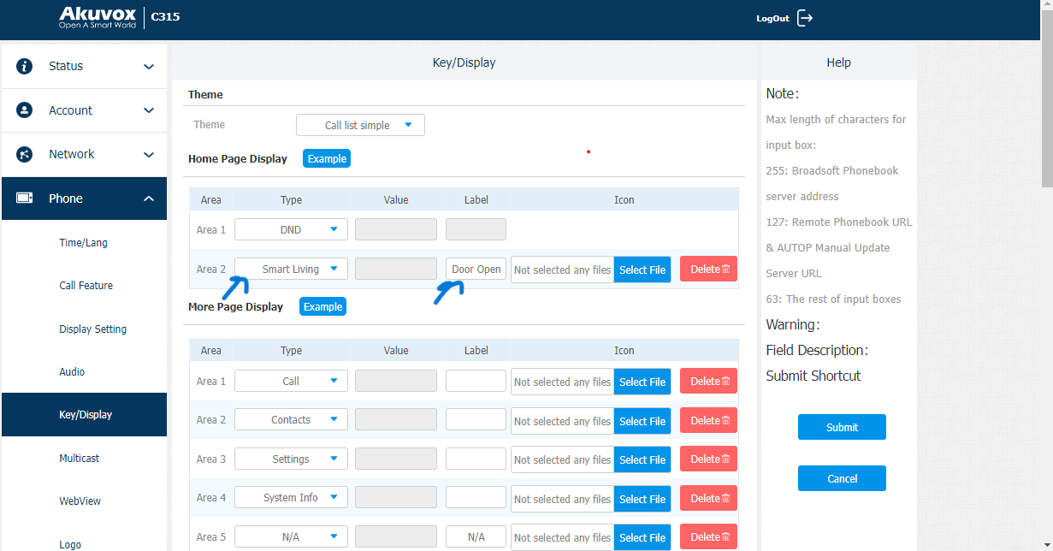Open Smart Living type dropdown for Area 2
The width and height of the screenshot is (1053, 551).
(292, 269)
